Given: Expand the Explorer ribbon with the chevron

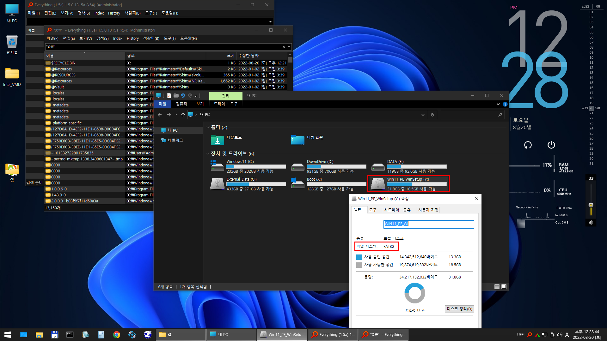Looking at the screenshot, I should (x=498, y=104).
